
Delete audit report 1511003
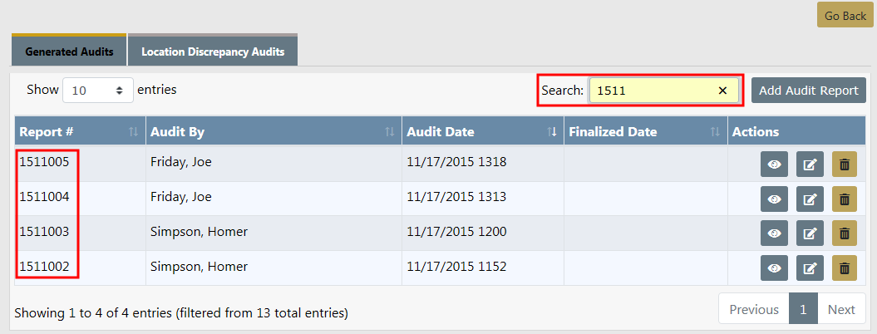point(844,233)
